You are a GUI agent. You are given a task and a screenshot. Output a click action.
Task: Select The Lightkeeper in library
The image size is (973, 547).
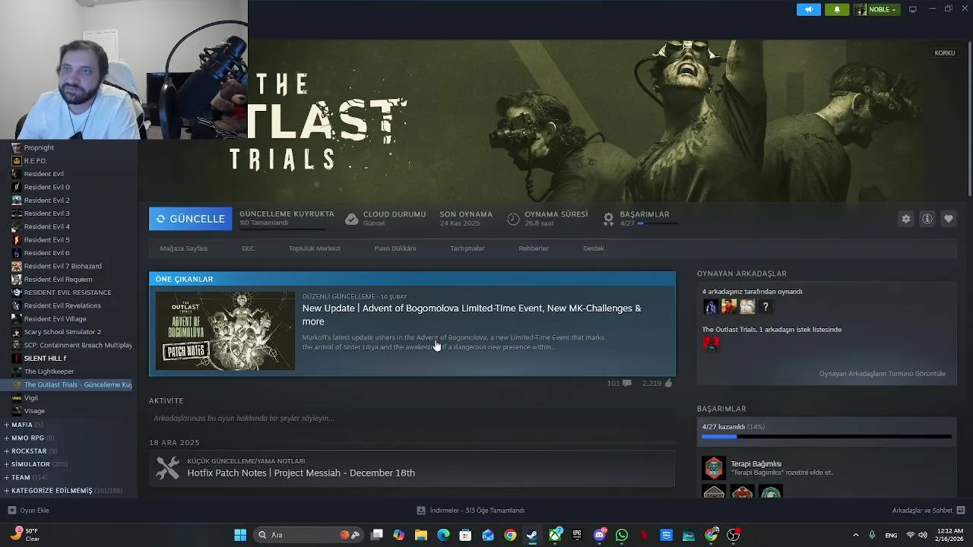(49, 372)
